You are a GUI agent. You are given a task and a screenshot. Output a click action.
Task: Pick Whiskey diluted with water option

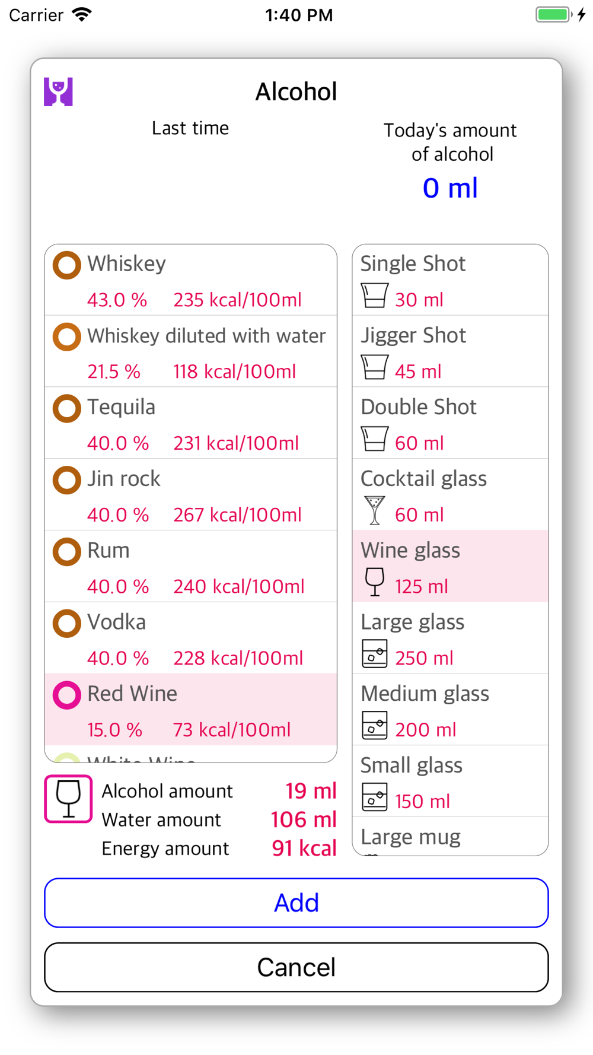coord(191,351)
